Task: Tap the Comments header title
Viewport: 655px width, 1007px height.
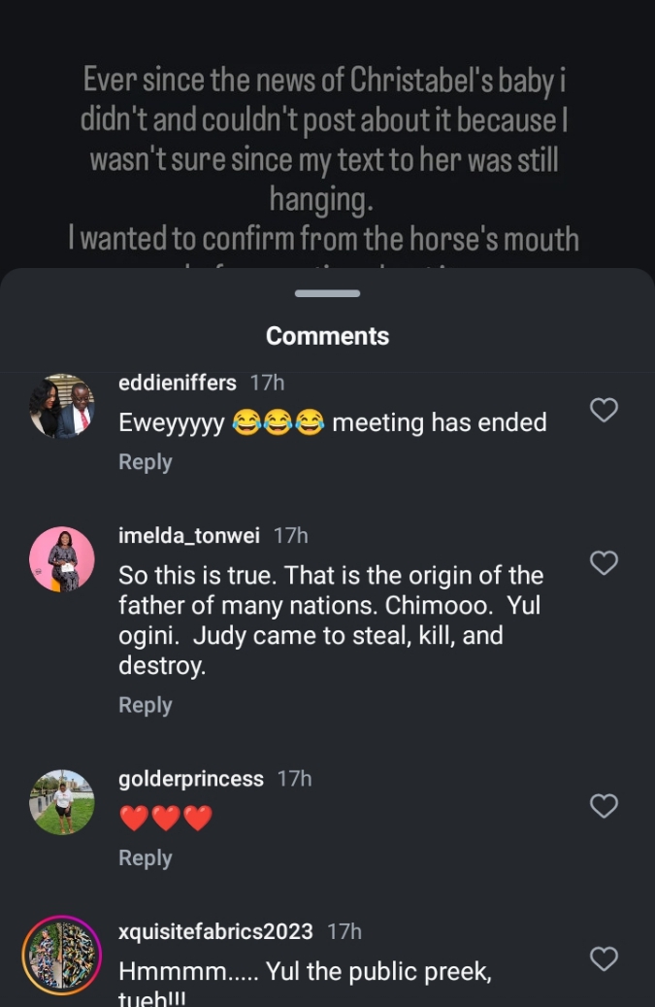Action: tap(327, 336)
